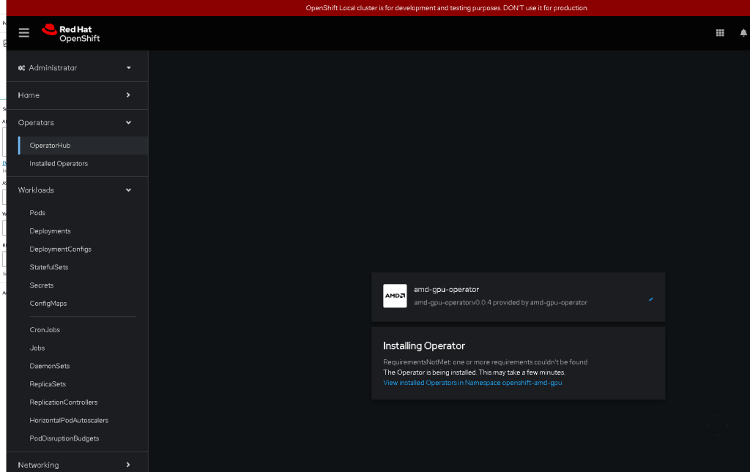Screen dimensions: 750x472
Task: Click the Installing Operator heading
Action: tap(424, 346)
